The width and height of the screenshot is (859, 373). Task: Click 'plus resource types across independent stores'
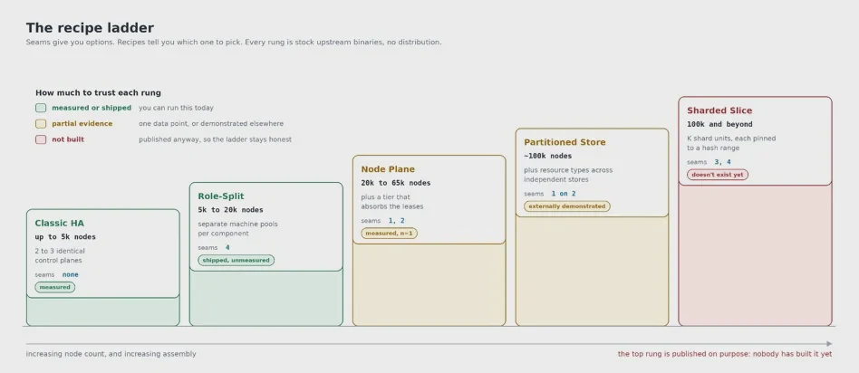[568, 175]
